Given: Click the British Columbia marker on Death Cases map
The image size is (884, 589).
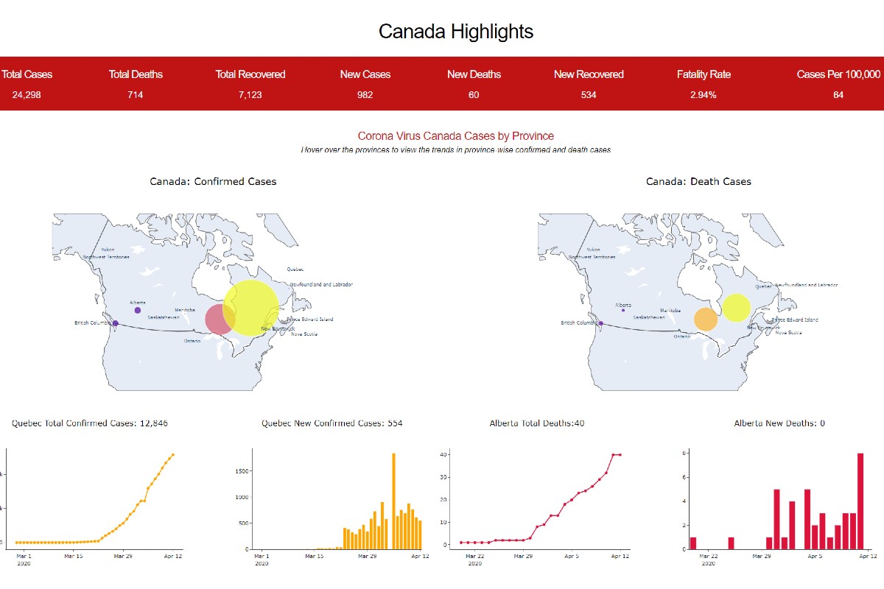Looking at the screenshot, I should 600,322.
